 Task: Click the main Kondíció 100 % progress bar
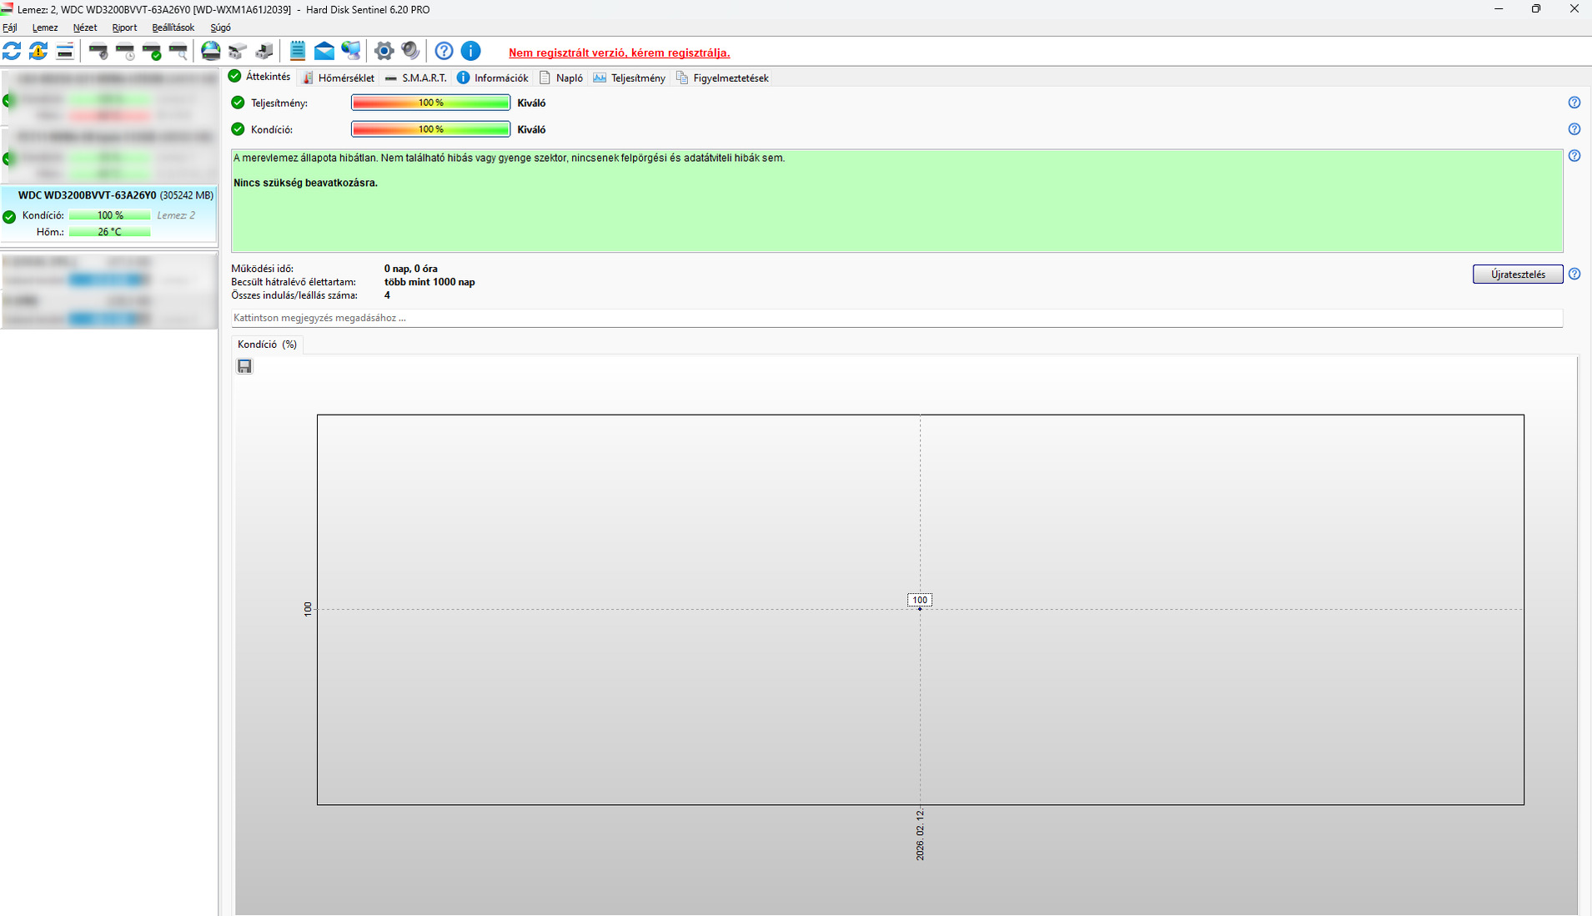click(x=430, y=129)
